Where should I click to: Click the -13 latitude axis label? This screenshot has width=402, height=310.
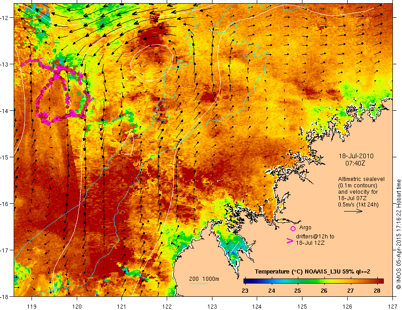[x=5, y=64]
